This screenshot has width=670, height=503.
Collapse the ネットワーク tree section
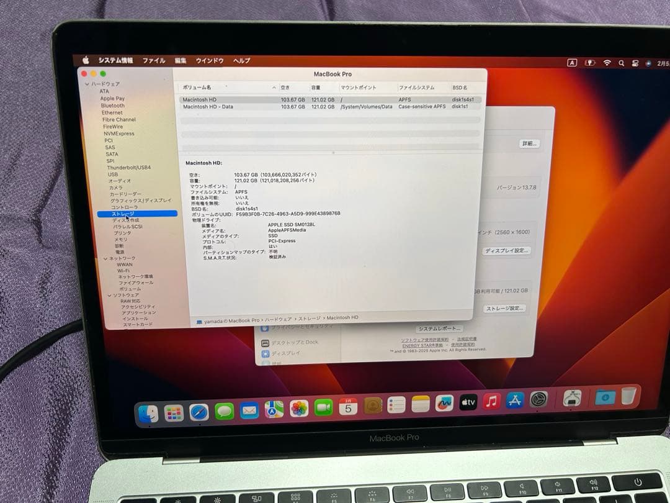click(x=105, y=258)
